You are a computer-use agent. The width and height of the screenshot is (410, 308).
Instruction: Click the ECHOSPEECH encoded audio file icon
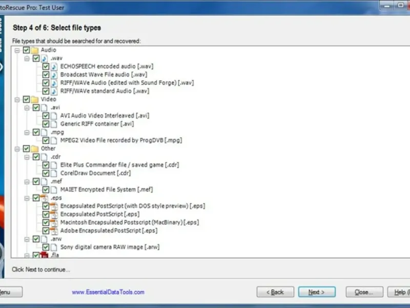coord(54,67)
